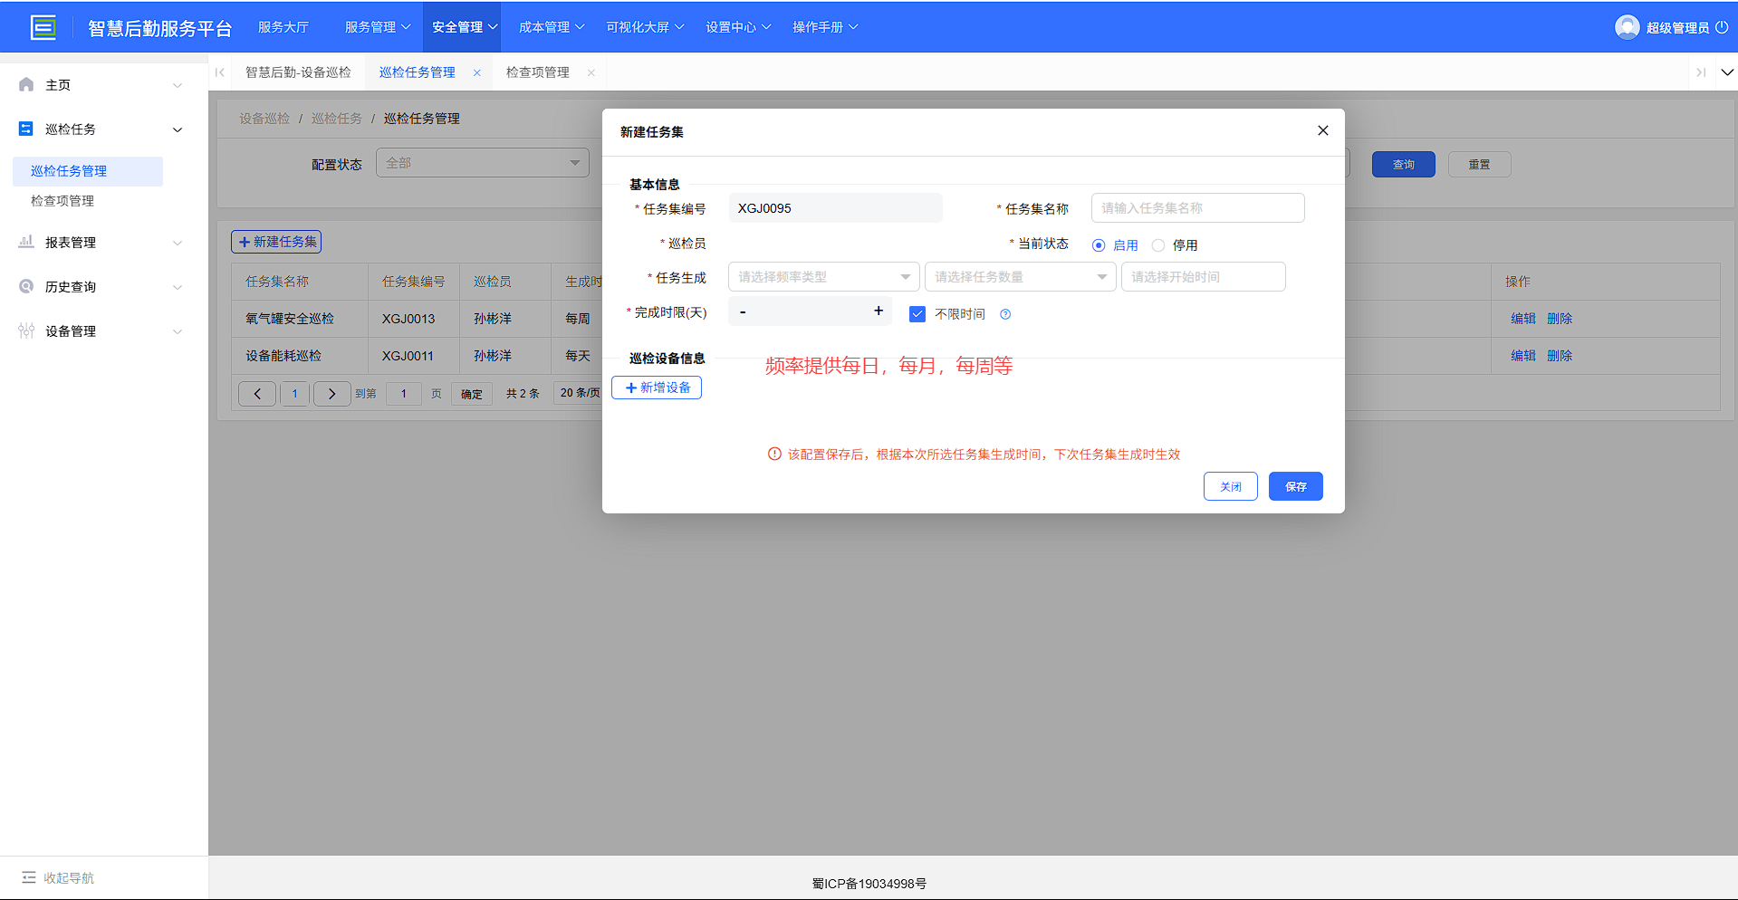Expand the 设备管理 sidebar menu
The image size is (1738, 900).
point(178,331)
